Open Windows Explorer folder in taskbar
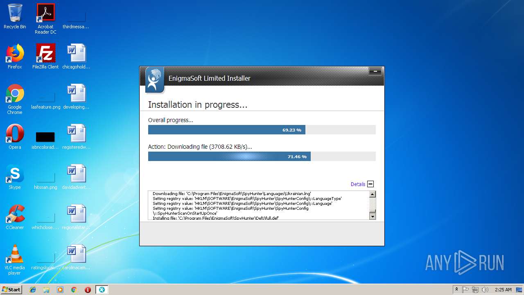The image size is (524, 295). tap(46, 290)
